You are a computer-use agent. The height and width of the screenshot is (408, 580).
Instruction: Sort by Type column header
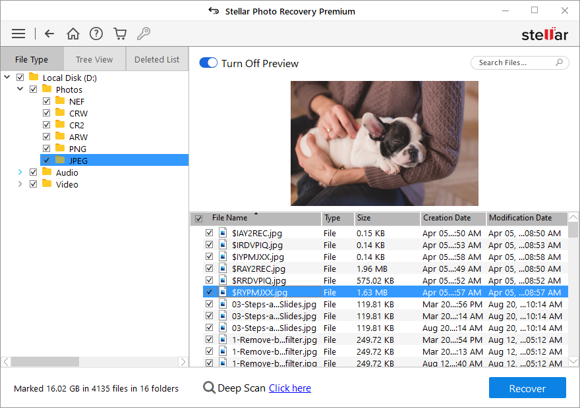(x=337, y=218)
